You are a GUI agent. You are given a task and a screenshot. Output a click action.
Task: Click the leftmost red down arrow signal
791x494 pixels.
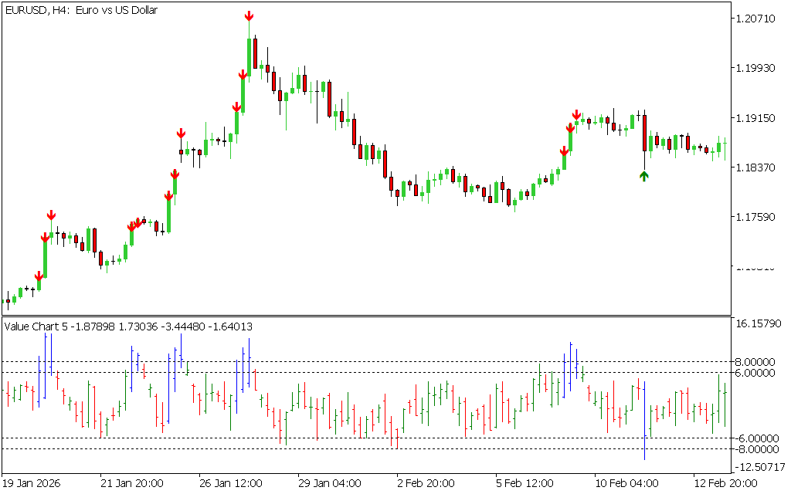tap(39, 276)
